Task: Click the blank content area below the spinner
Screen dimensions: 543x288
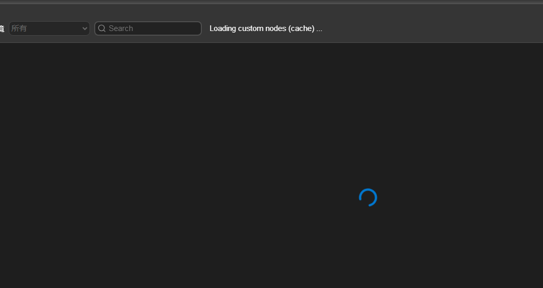Action: click(x=368, y=248)
